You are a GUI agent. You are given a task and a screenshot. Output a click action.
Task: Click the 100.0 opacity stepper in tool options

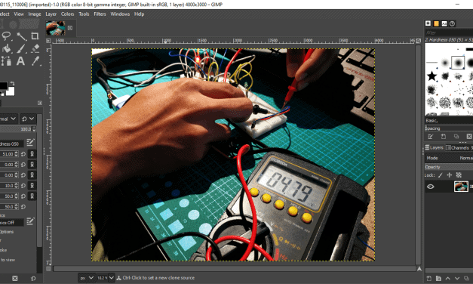[x=34, y=129]
